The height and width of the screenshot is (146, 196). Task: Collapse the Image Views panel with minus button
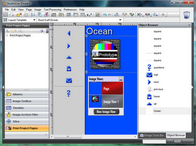click(x=121, y=79)
